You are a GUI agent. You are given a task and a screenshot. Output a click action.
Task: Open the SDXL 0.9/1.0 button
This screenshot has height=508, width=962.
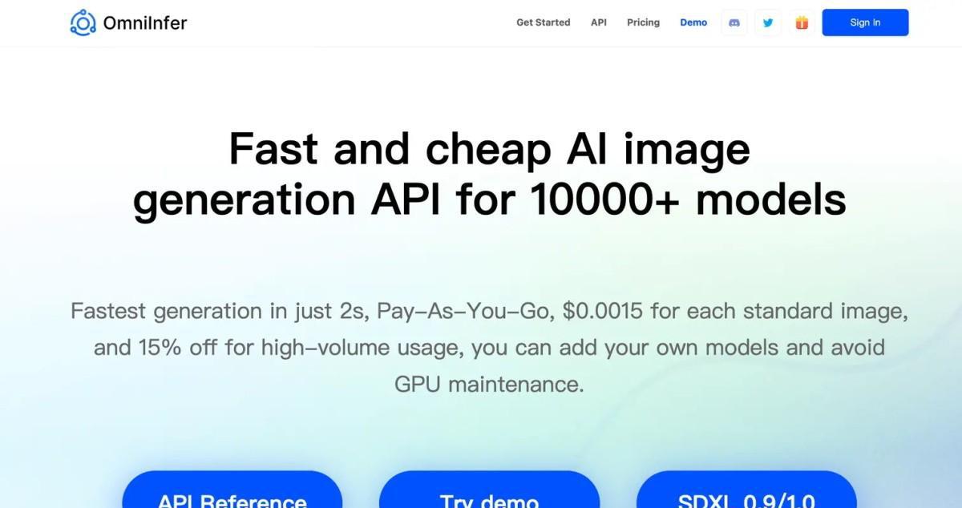point(746,493)
